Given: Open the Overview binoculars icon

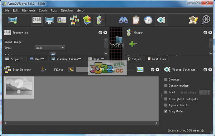Looking at the screenshot, I should [123, 20].
